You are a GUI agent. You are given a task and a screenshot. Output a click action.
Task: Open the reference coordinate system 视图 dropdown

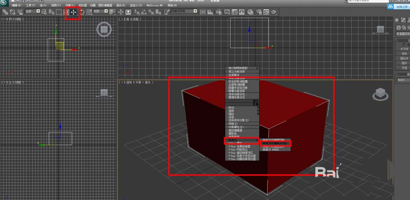pos(100,11)
